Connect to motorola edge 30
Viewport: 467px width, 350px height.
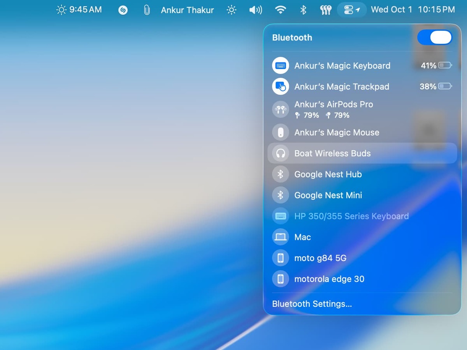[329, 279]
